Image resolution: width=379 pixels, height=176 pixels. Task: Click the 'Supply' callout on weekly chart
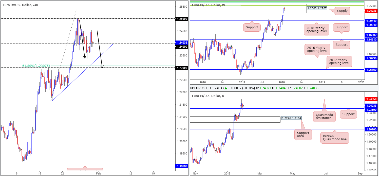pyautogui.click(x=343, y=11)
